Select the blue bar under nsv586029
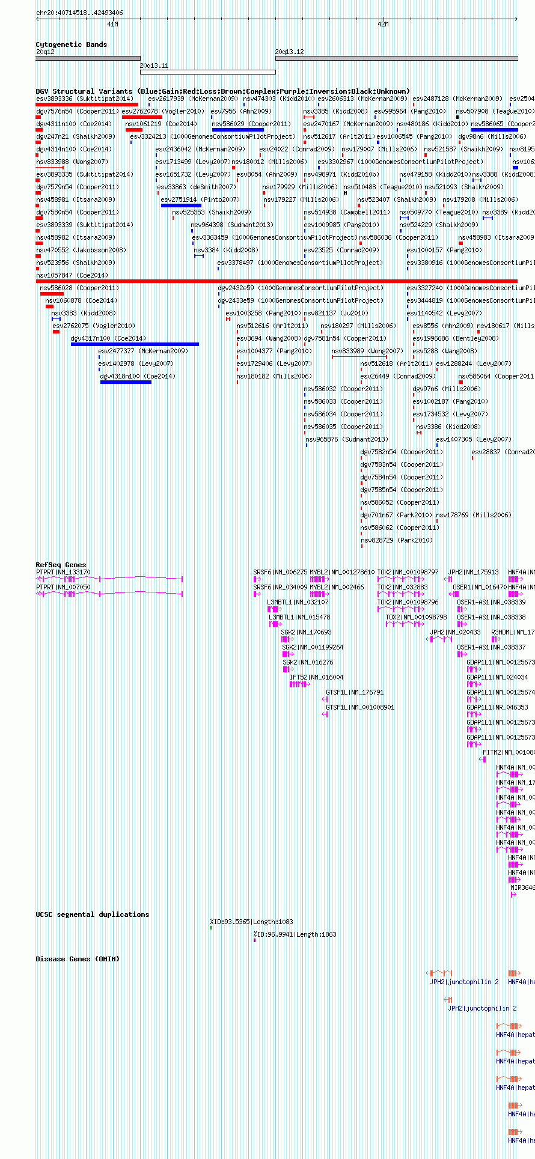This screenshot has width=535, height=1159. pos(238,129)
